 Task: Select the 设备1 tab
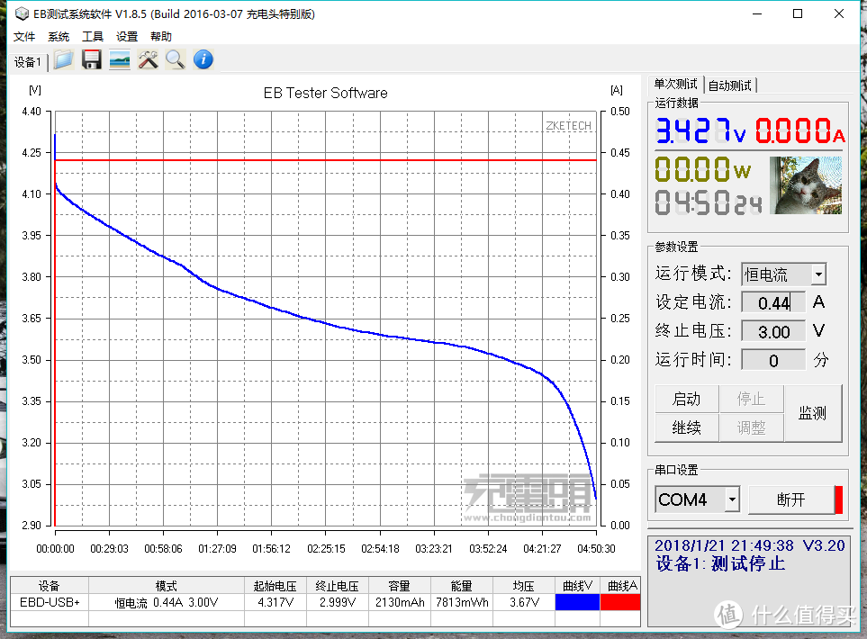pyautogui.click(x=27, y=62)
